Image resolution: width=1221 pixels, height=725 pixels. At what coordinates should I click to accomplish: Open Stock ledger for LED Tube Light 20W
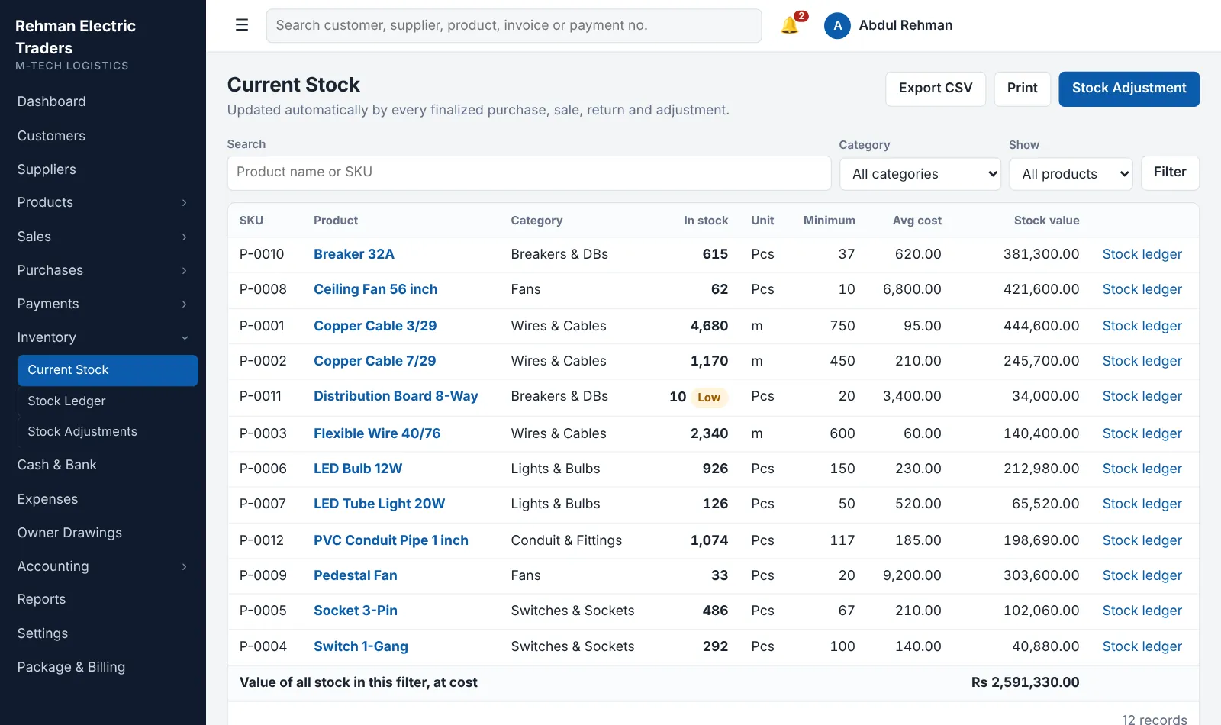click(1142, 504)
